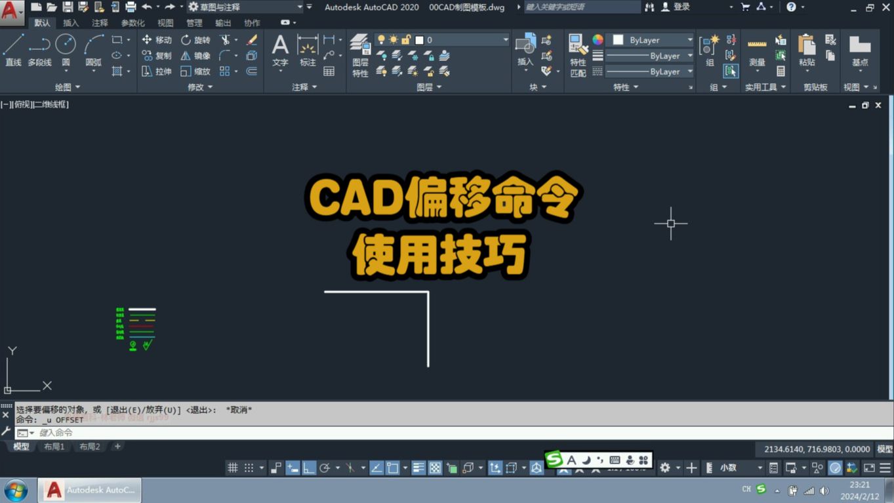Click the Plot printer icon
The image size is (894, 503).
(131, 7)
